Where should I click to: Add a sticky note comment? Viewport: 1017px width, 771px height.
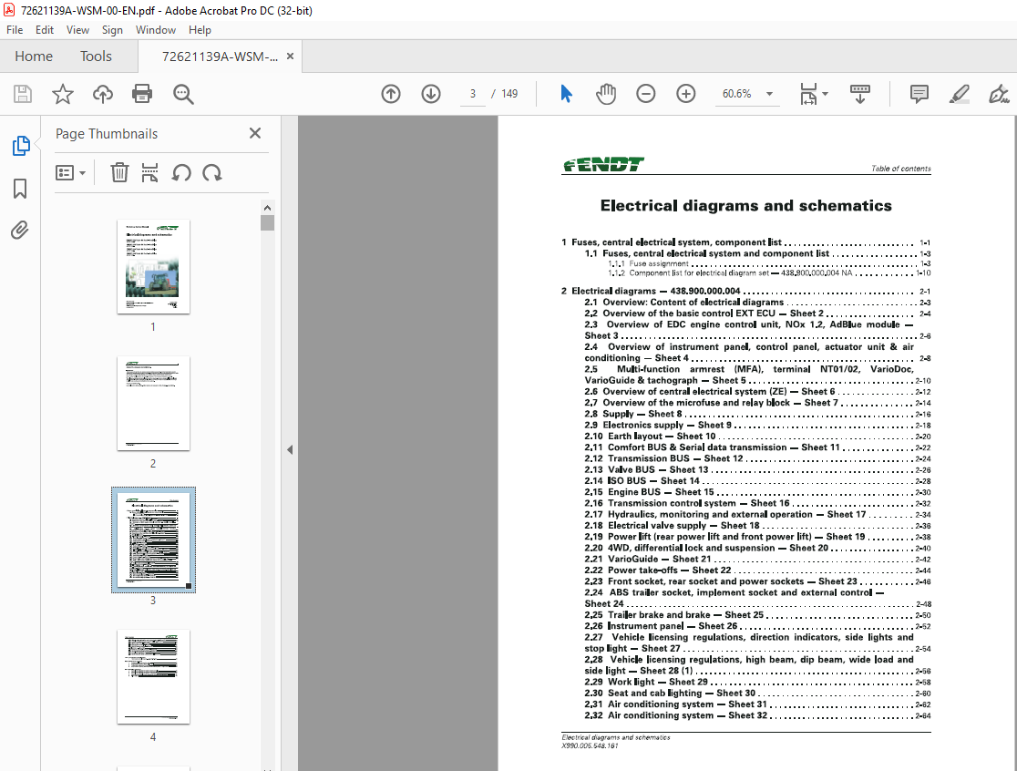coord(919,94)
